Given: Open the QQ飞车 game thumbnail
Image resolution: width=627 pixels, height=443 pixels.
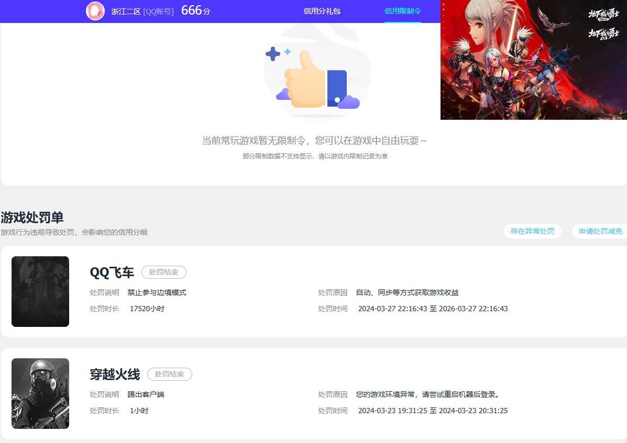Looking at the screenshot, I should (x=40, y=292).
